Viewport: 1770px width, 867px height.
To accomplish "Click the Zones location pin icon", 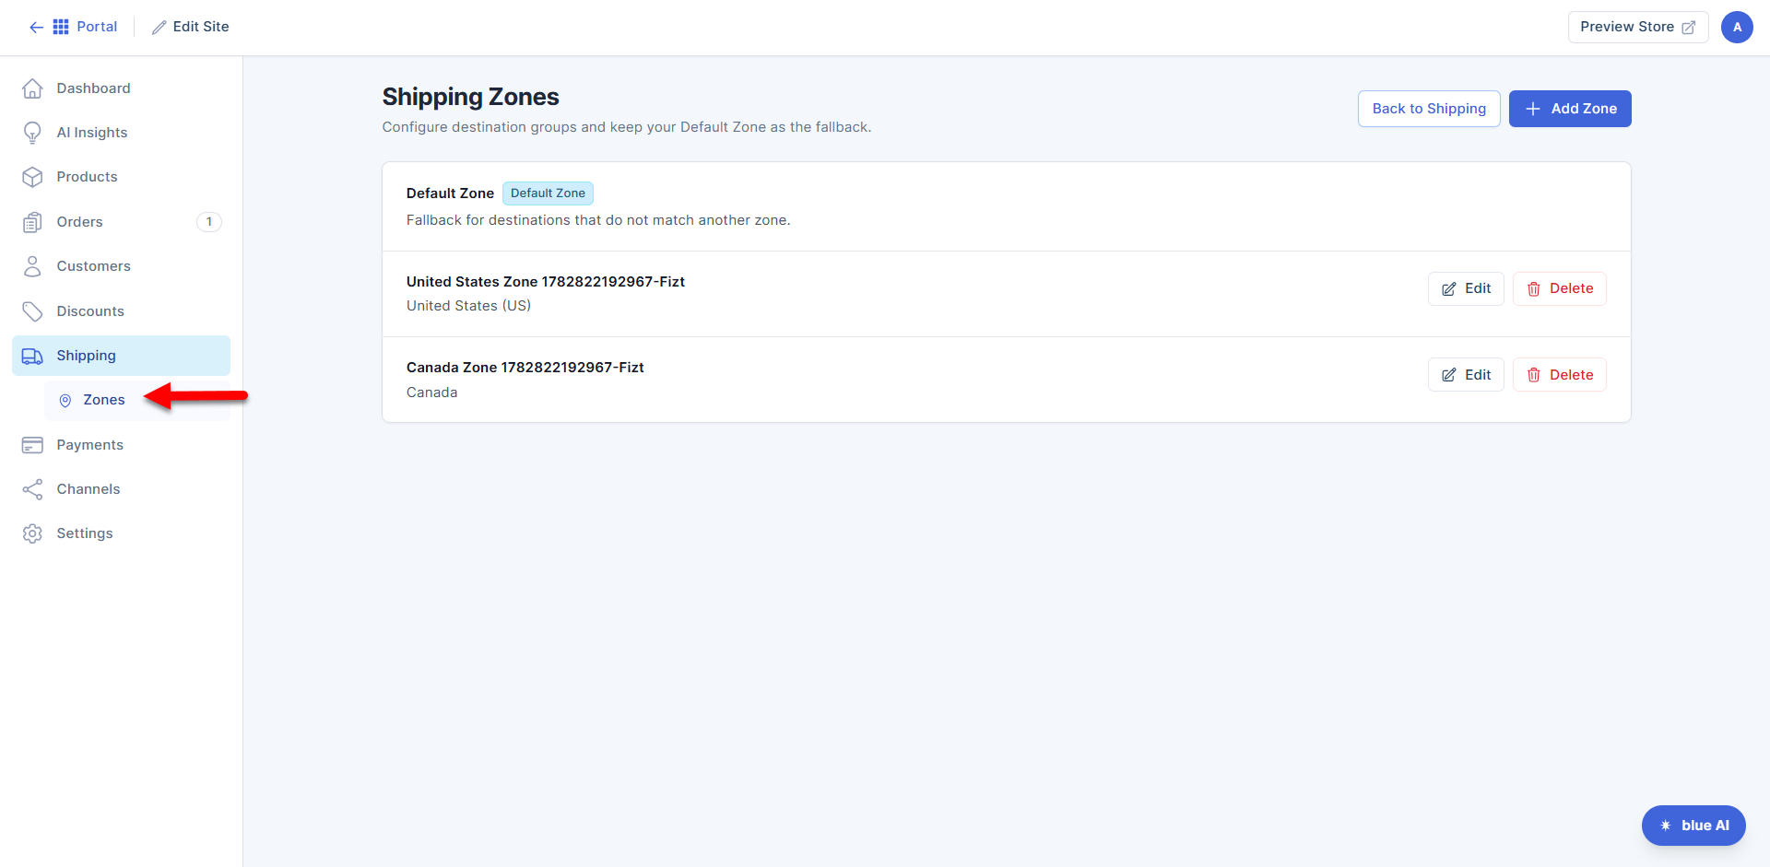I will tap(65, 401).
